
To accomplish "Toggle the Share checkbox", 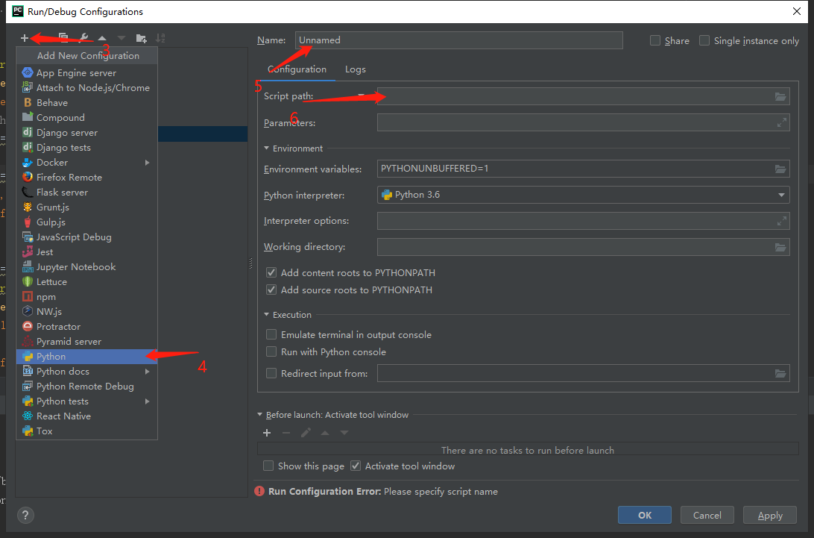I will coord(655,40).
